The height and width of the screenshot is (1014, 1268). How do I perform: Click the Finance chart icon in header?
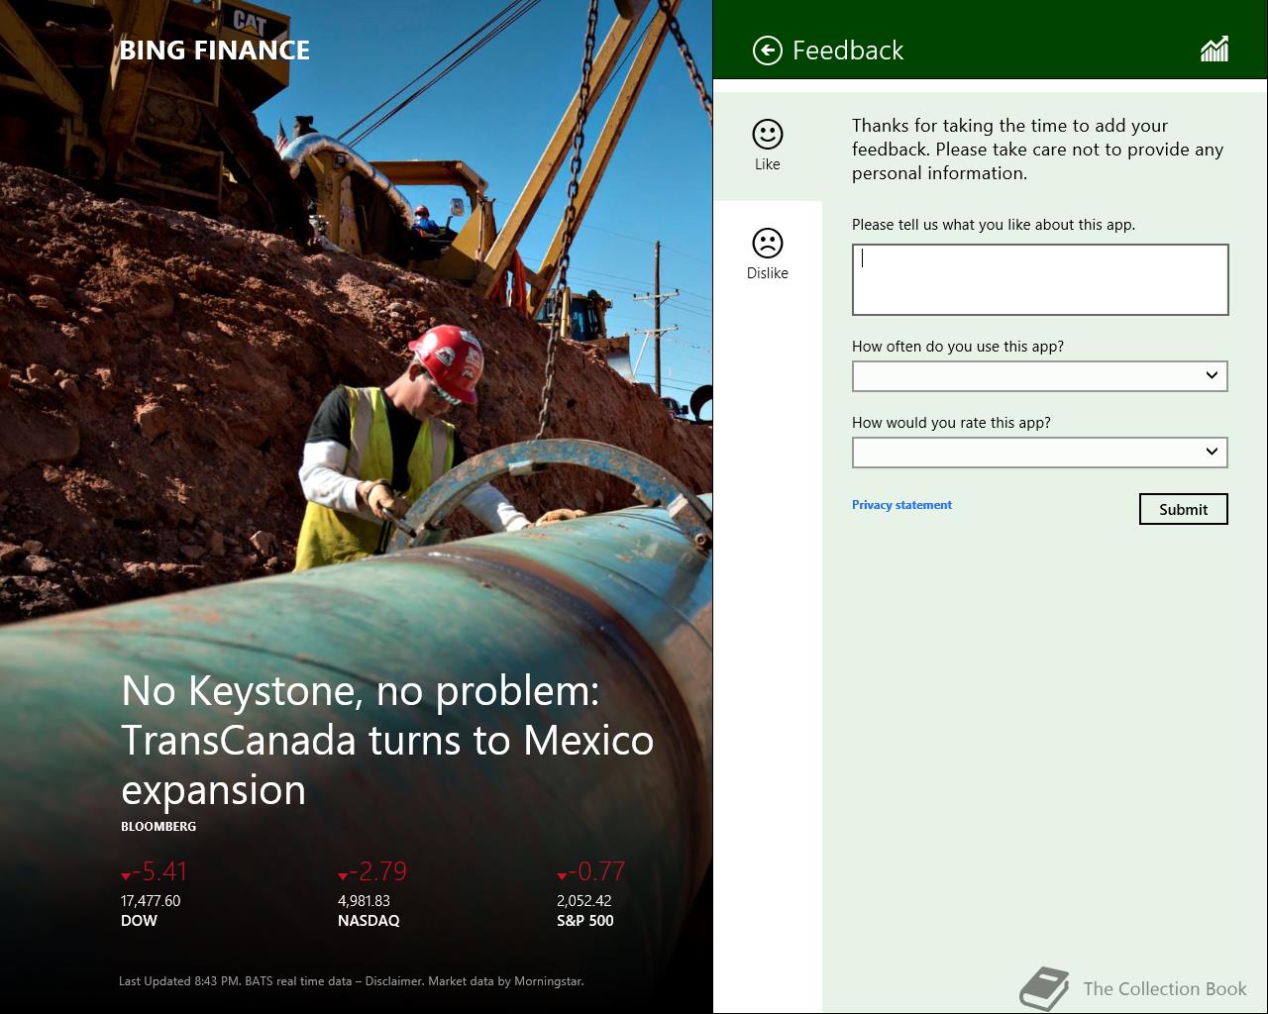tap(1215, 50)
